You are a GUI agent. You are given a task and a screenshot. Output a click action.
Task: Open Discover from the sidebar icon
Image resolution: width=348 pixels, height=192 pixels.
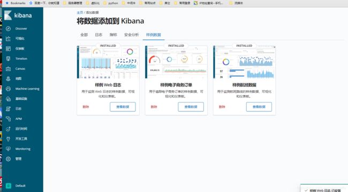(x=8, y=29)
